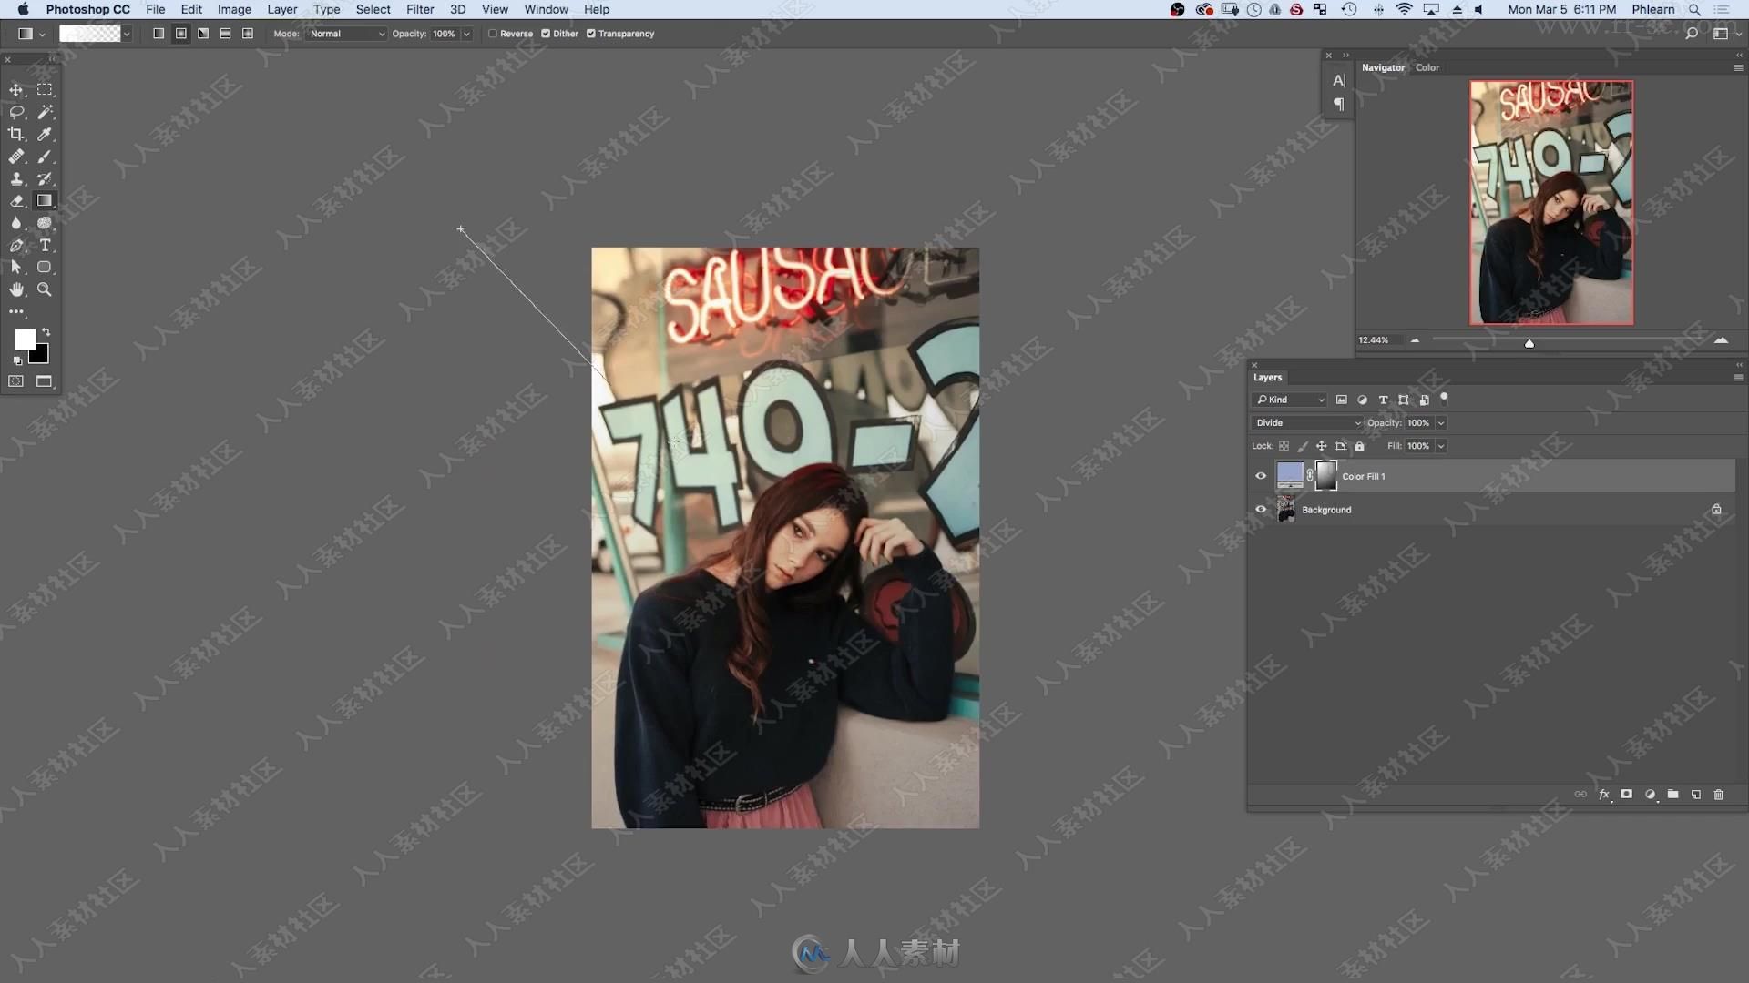Click the Background layer thumbnail
This screenshot has width=1749, height=983.
click(1285, 509)
